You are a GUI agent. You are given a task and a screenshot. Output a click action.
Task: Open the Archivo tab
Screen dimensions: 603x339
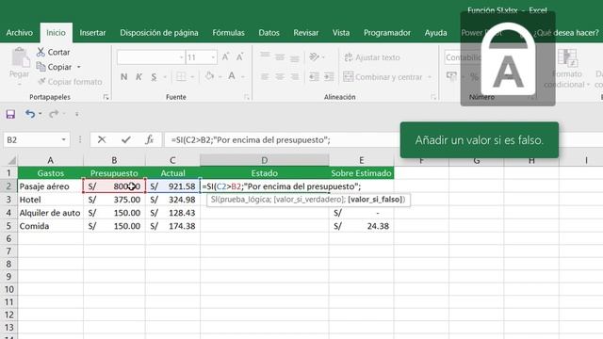tap(19, 33)
